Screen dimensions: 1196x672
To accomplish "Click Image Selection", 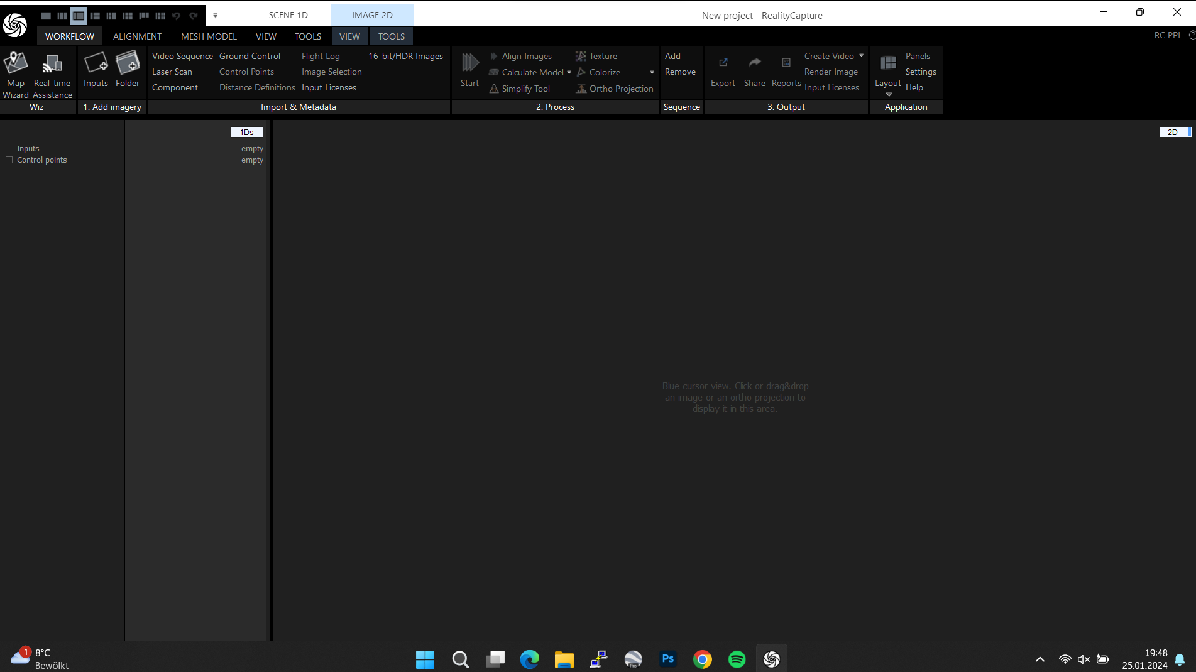I will coord(331,72).
